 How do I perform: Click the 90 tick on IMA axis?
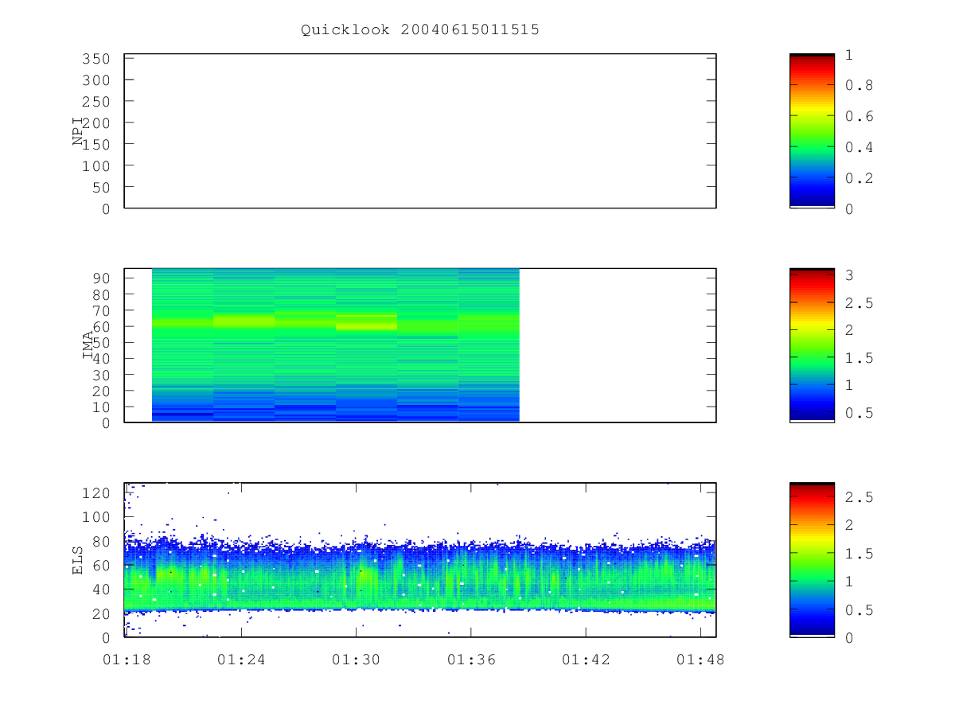click(102, 278)
